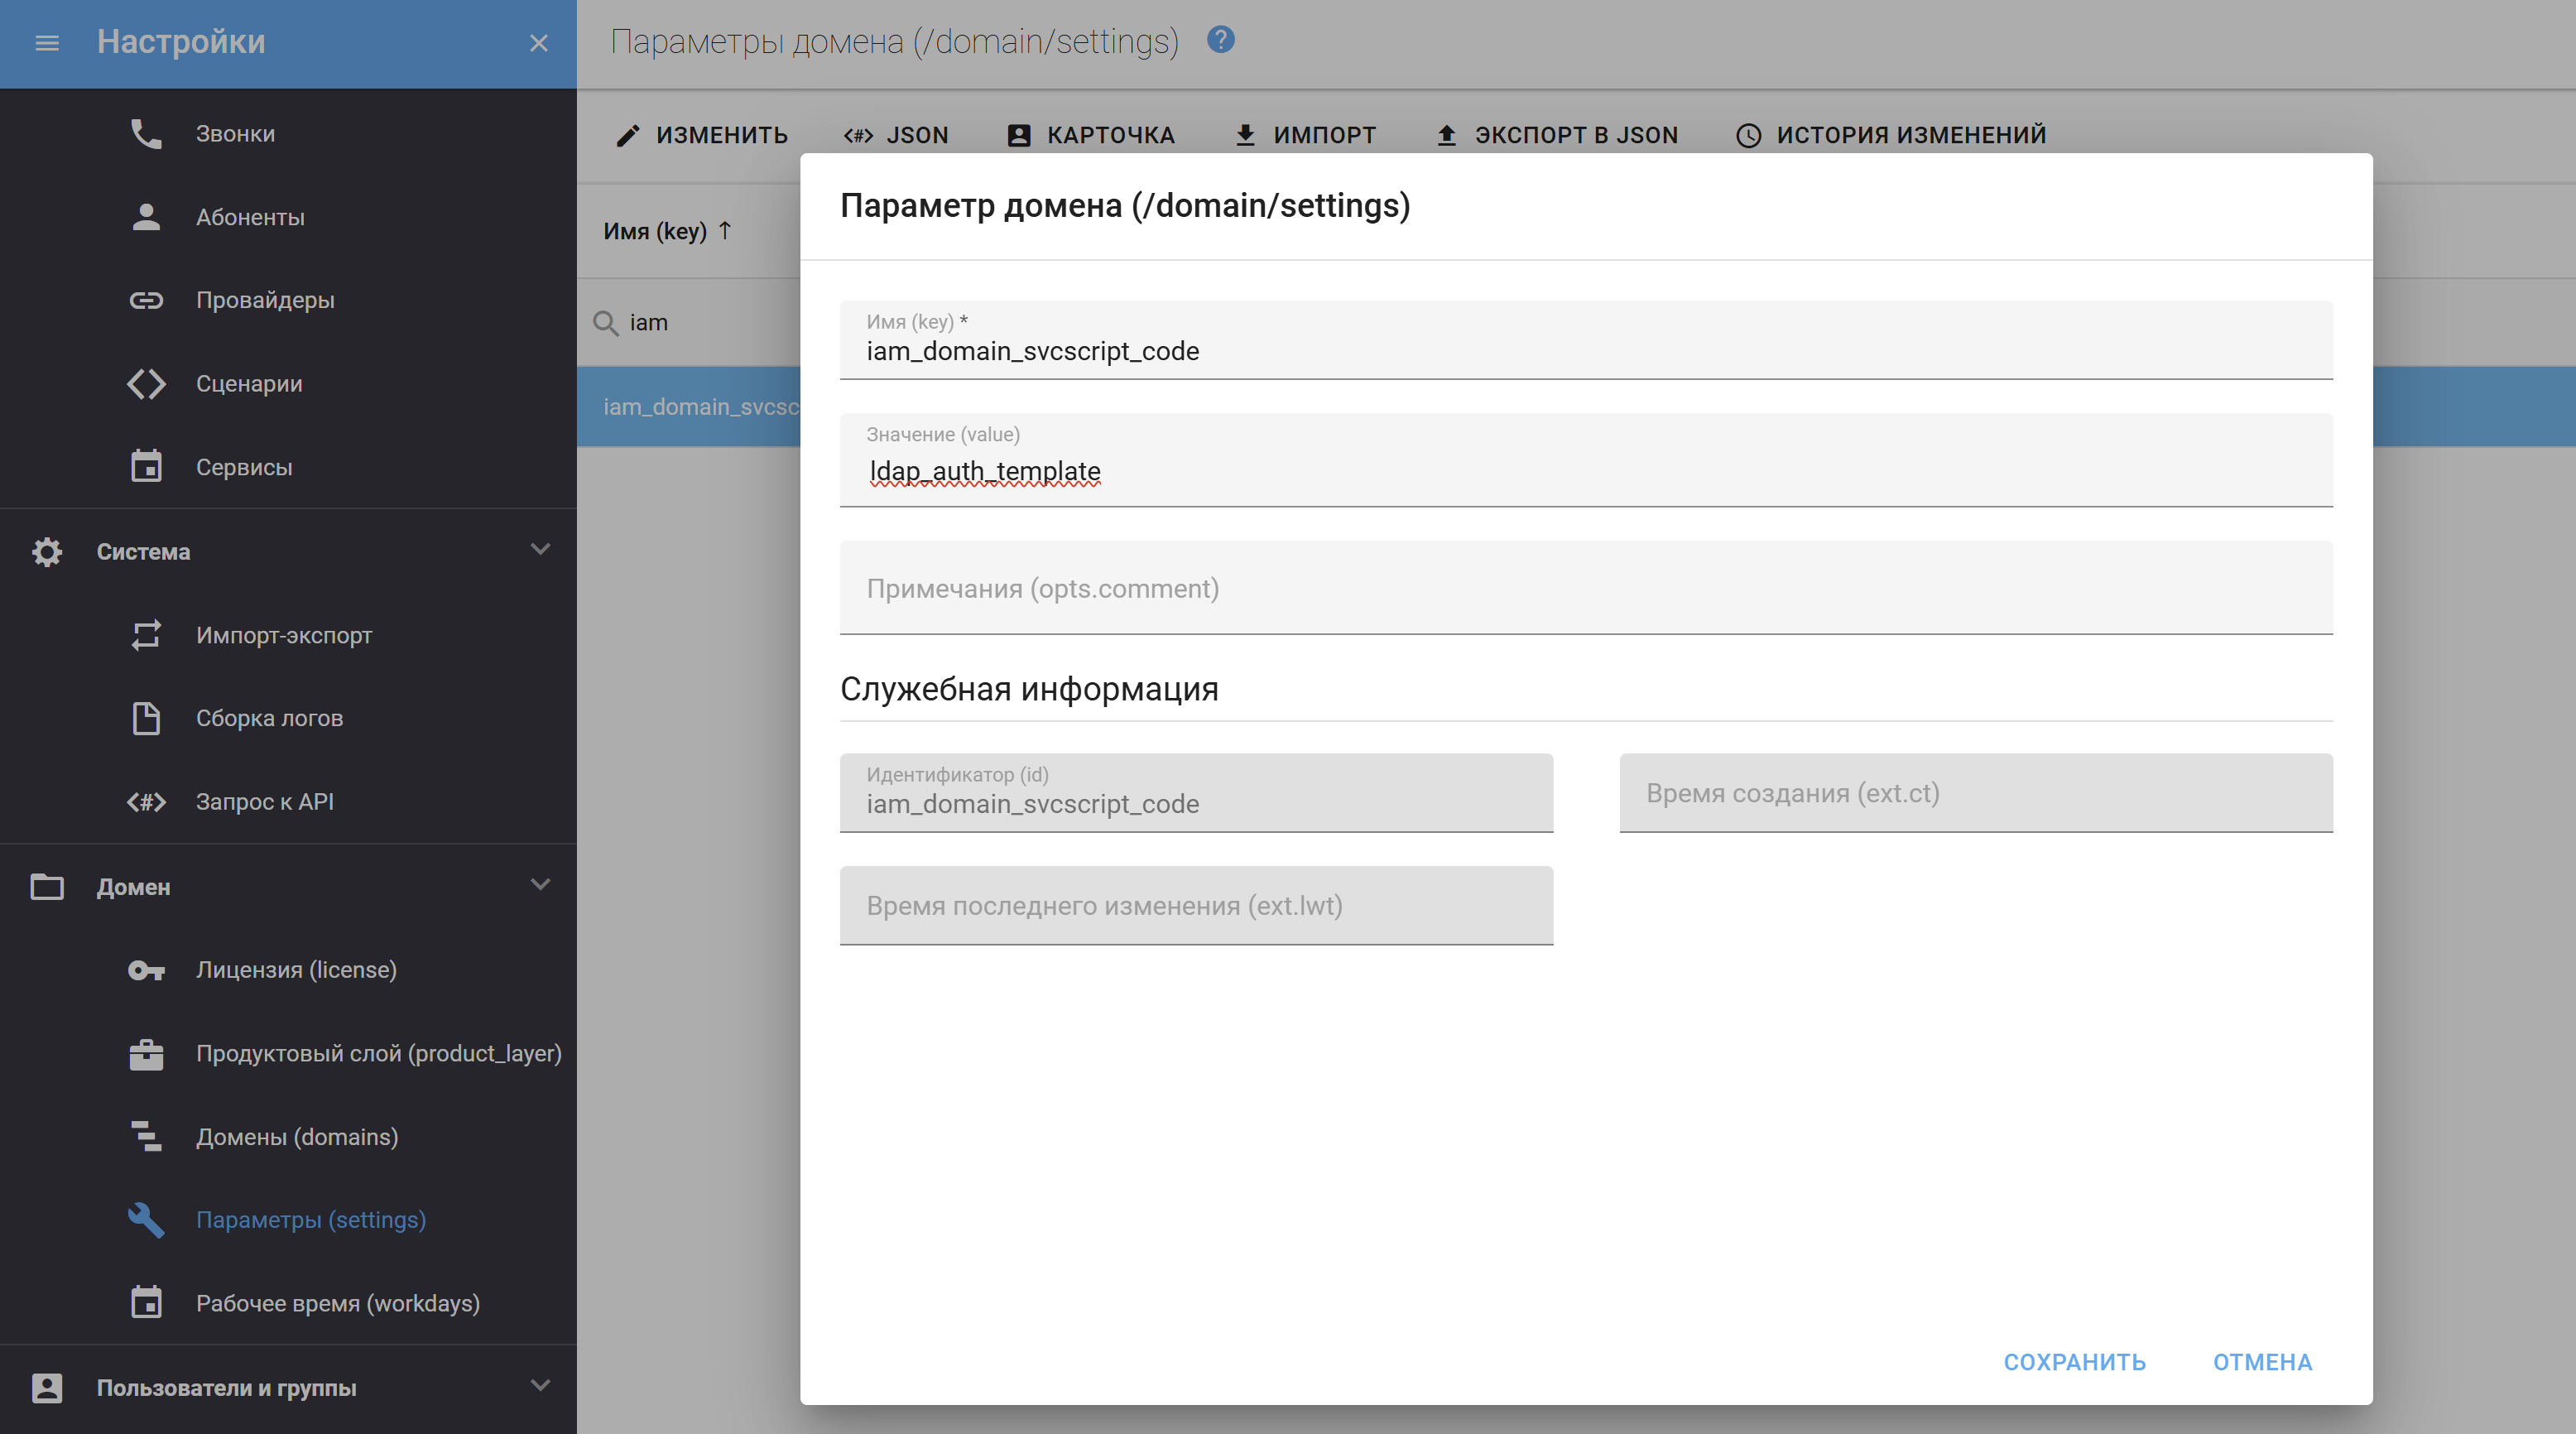Click the Продуктовый слой briefcase icon
2576x1434 pixels.
point(146,1054)
